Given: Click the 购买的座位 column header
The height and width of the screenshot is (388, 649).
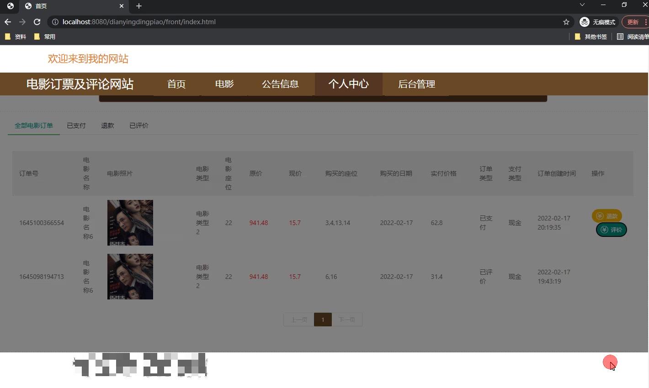Looking at the screenshot, I should pyautogui.click(x=341, y=173).
